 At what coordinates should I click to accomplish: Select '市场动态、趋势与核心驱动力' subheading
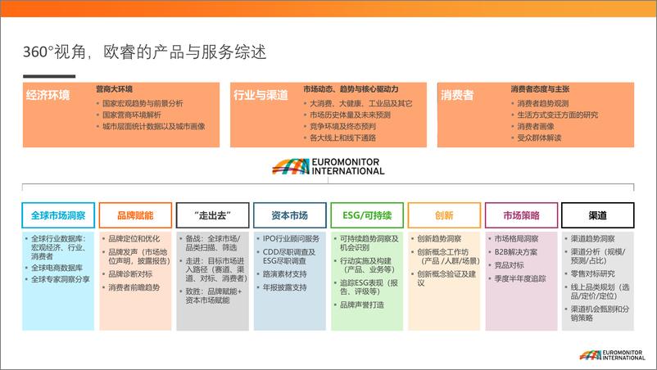(x=351, y=89)
